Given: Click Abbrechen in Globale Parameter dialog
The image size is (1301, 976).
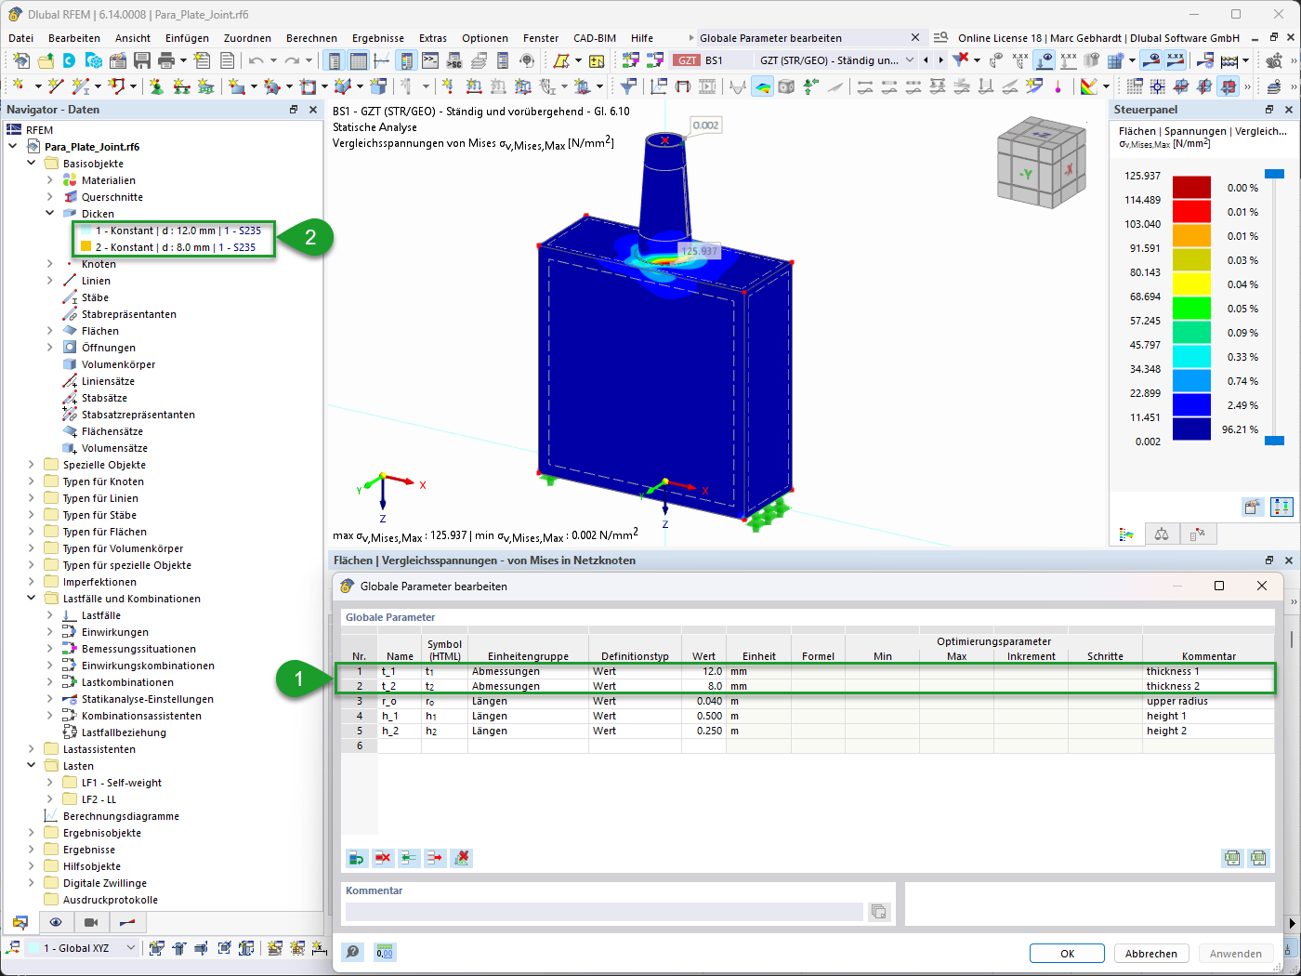Looking at the screenshot, I should [x=1150, y=954].
